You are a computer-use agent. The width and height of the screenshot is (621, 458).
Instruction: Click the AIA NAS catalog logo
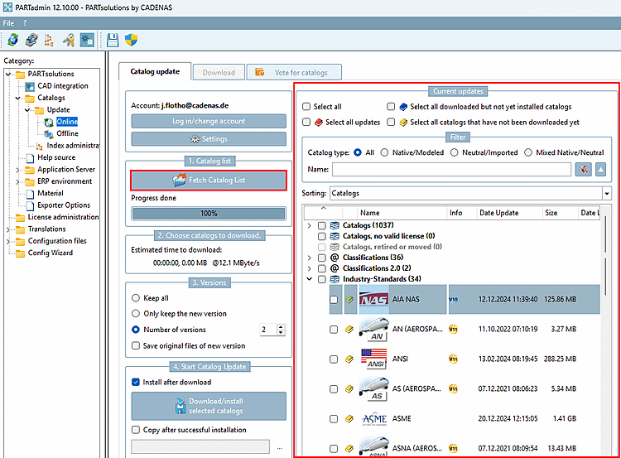[373, 299]
